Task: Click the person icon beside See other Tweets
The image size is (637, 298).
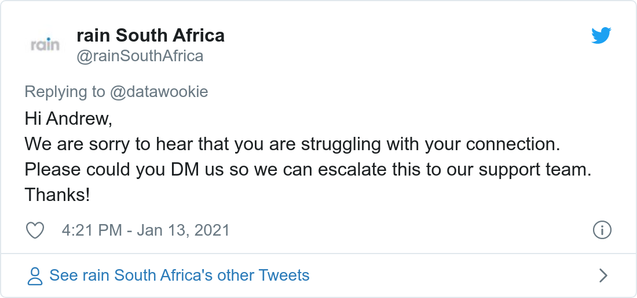Action: pos(35,275)
